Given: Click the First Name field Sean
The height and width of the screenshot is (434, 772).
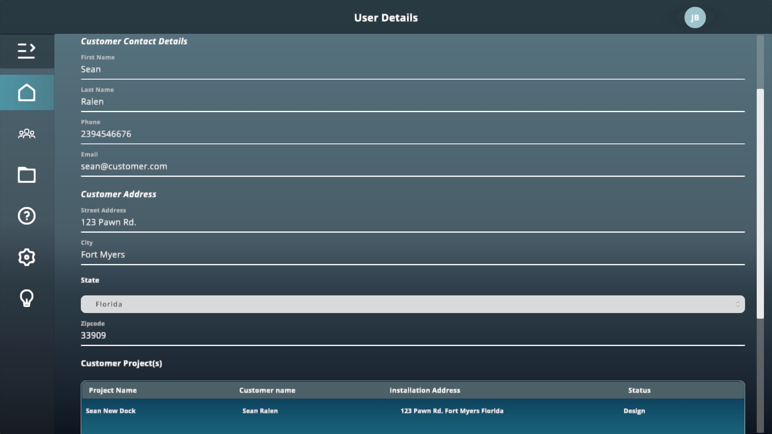Looking at the screenshot, I should [x=413, y=70].
